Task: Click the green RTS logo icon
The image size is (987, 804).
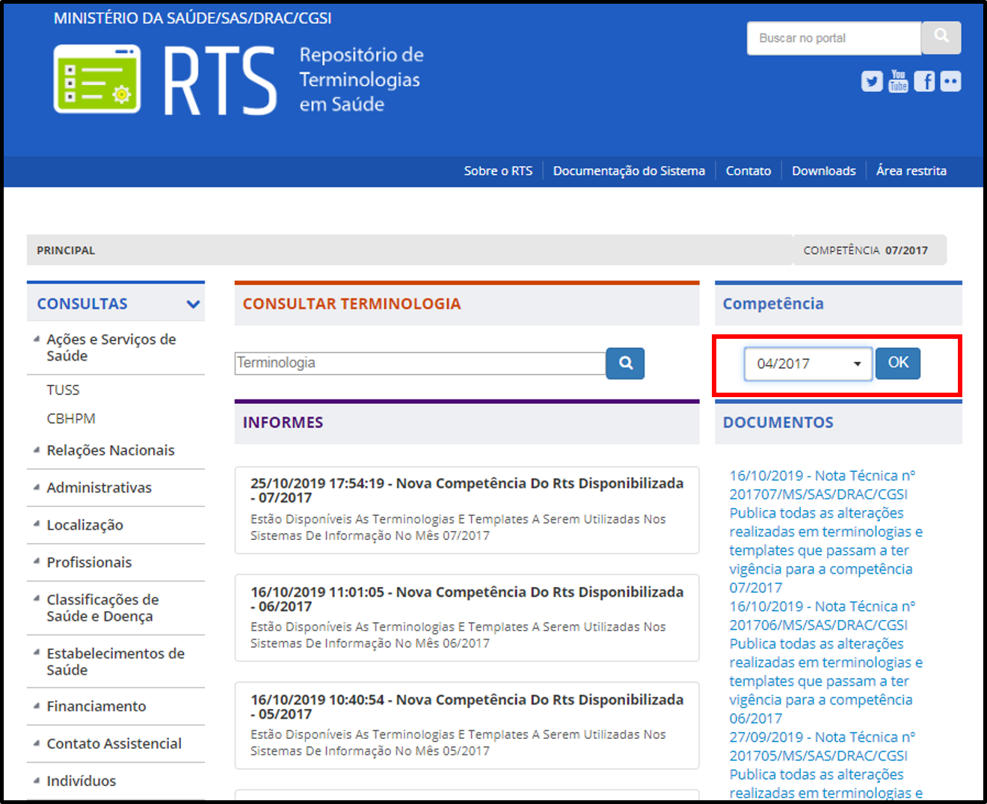Action: click(x=97, y=79)
